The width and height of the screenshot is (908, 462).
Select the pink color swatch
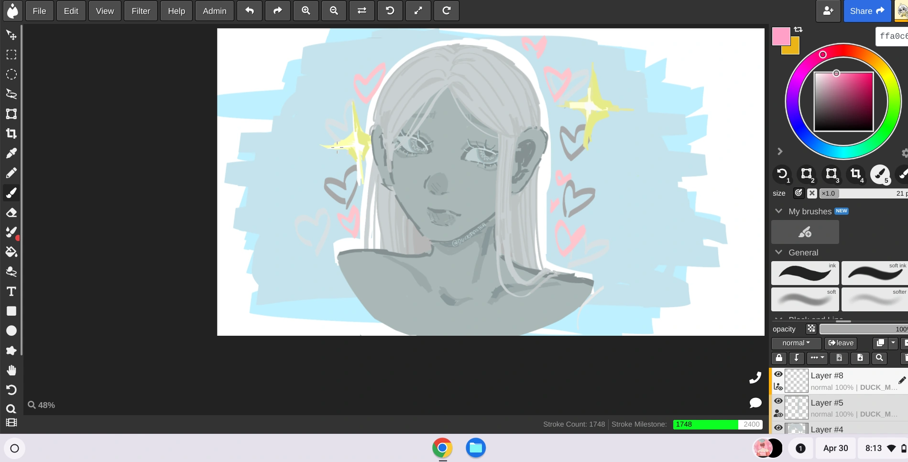[781, 35]
